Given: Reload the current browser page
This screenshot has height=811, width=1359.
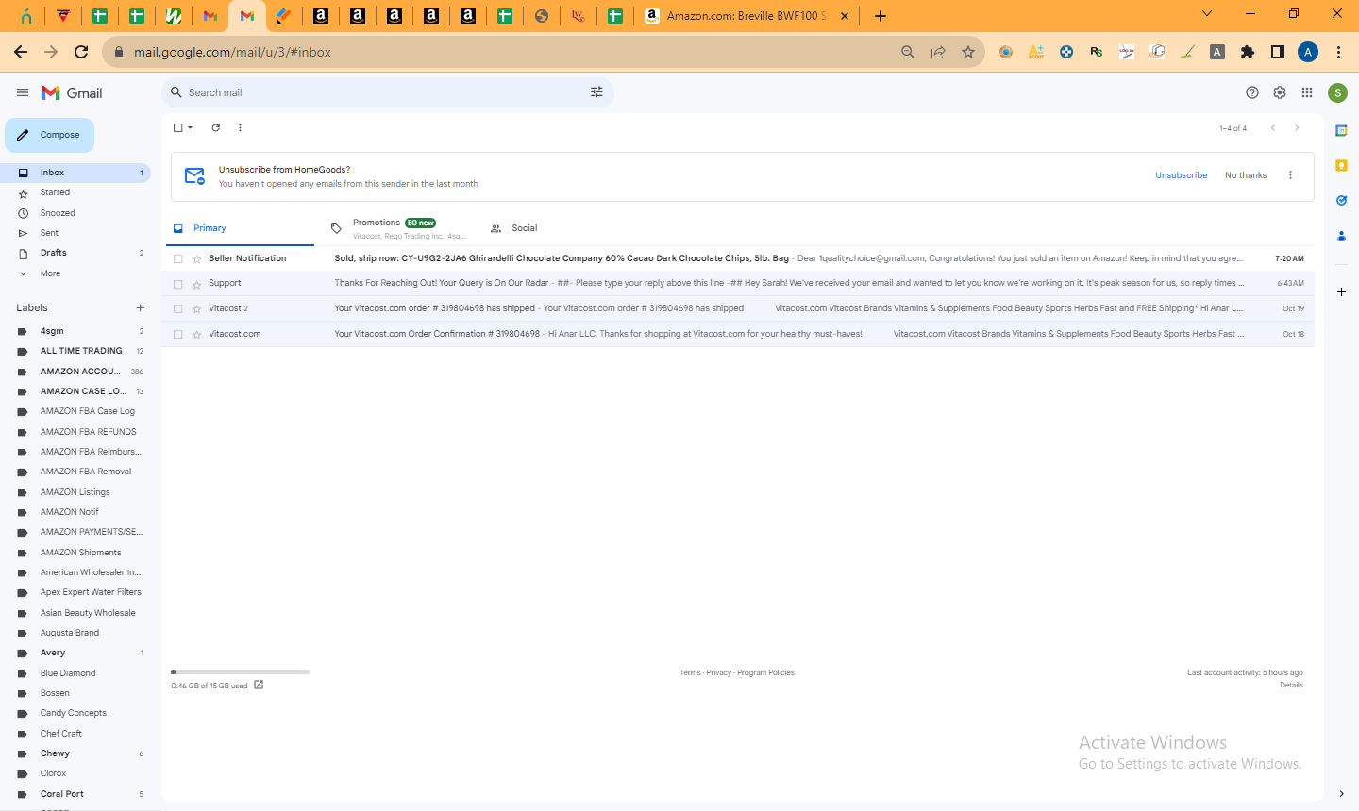Looking at the screenshot, I should 81,52.
